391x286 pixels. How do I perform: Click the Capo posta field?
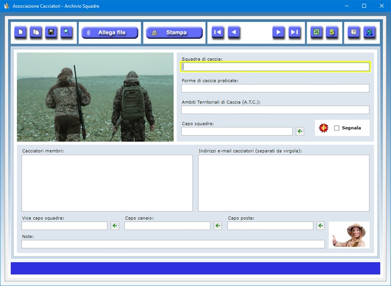pyautogui.click(x=270, y=226)
